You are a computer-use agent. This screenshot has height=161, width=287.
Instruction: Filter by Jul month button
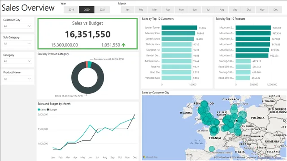208,10
